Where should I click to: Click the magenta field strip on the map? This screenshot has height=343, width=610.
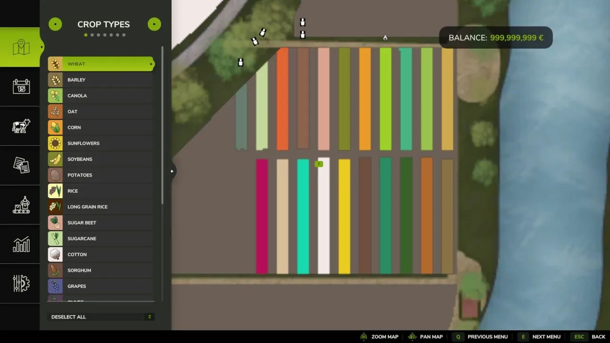[262, 214]
